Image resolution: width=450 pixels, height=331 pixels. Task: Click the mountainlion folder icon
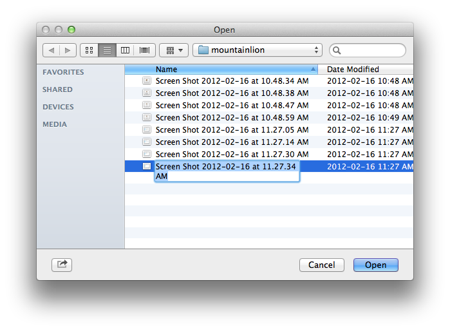tap(203, 50)
